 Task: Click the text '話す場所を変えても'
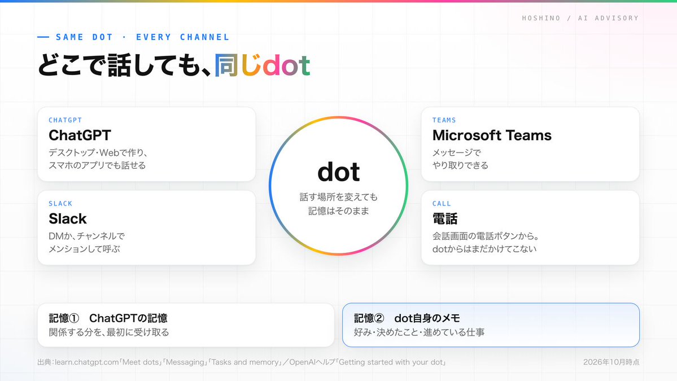point(339,197)
